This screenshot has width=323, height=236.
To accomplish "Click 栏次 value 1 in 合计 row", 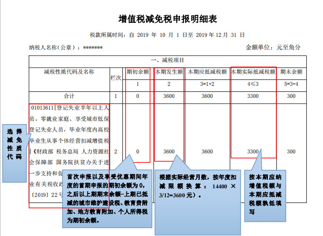I will point(116,96).
